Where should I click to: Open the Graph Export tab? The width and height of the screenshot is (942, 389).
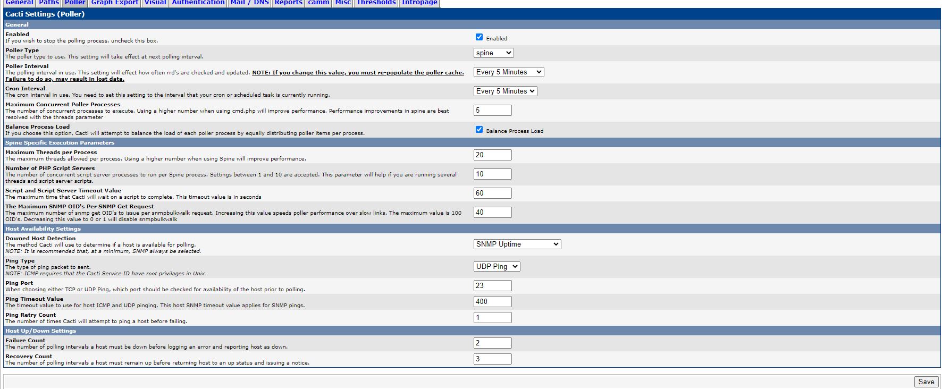(115, 3)
